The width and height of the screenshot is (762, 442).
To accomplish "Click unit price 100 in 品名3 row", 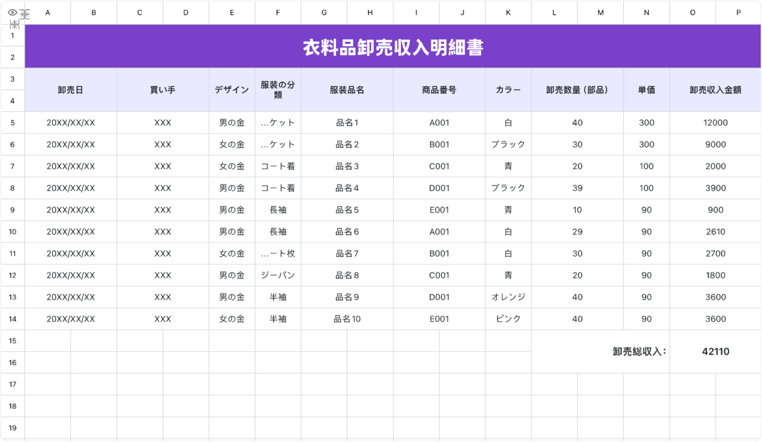I will click(646, 166).
